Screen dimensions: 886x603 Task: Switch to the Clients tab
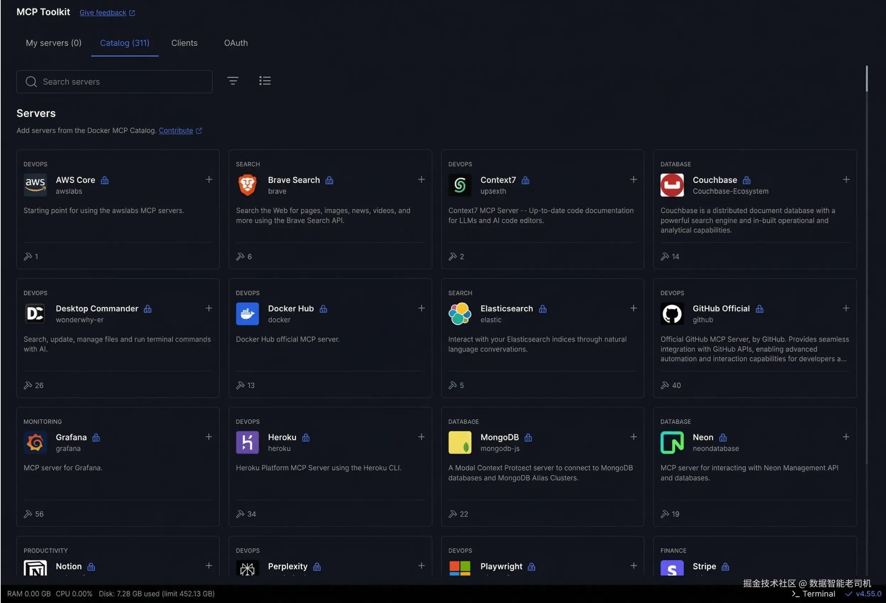[x=185, y=43]
